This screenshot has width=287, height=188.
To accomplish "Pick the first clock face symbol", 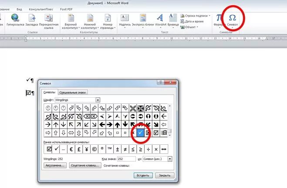I will 48,108.
